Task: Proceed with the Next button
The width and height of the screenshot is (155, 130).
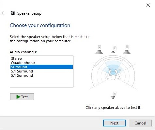Action: [115, 123]
